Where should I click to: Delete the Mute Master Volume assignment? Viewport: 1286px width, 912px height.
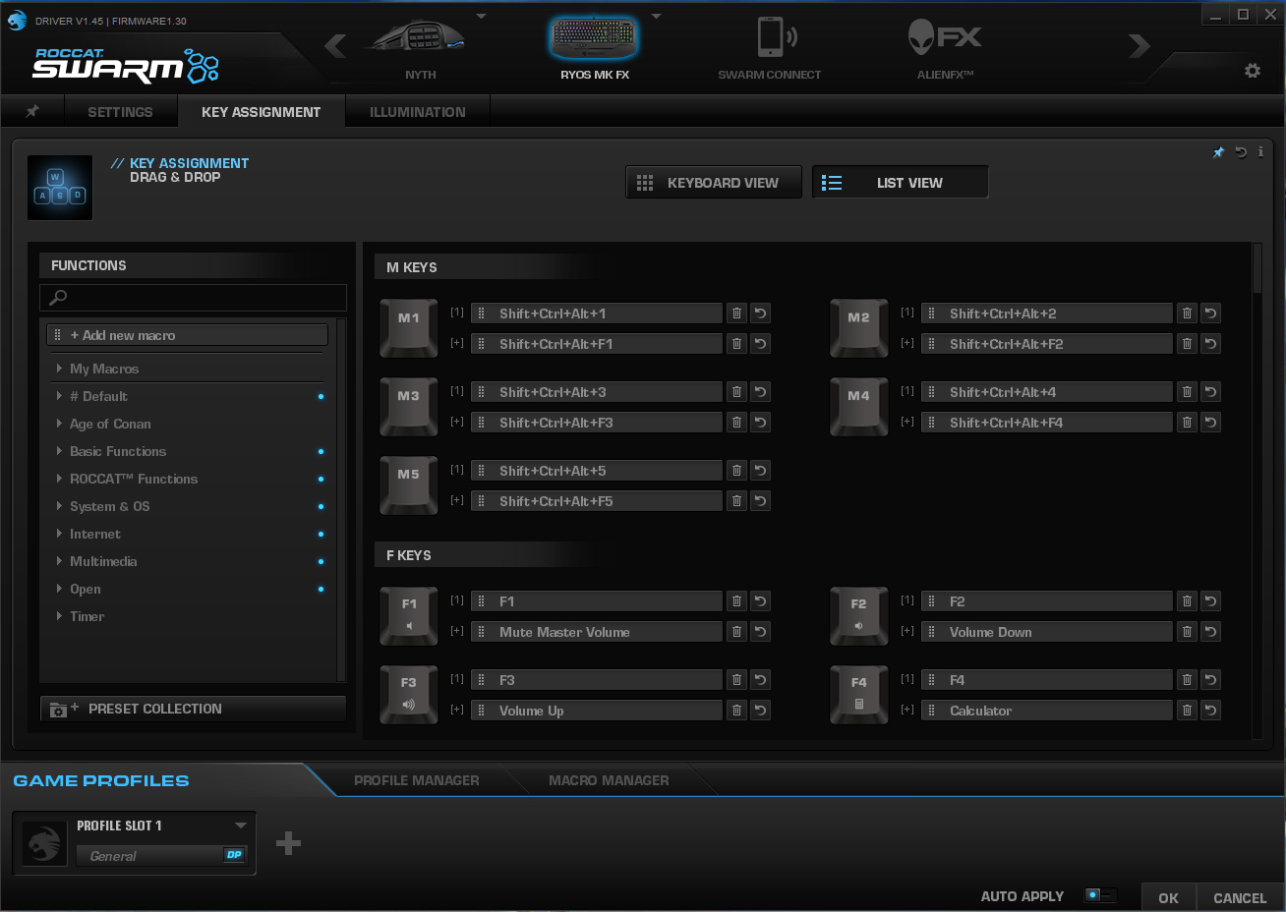[x=736, y=632]
